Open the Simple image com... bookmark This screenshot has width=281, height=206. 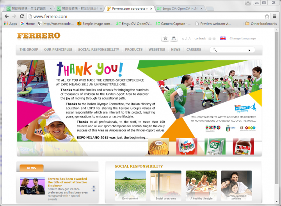[x=95, y=24]
